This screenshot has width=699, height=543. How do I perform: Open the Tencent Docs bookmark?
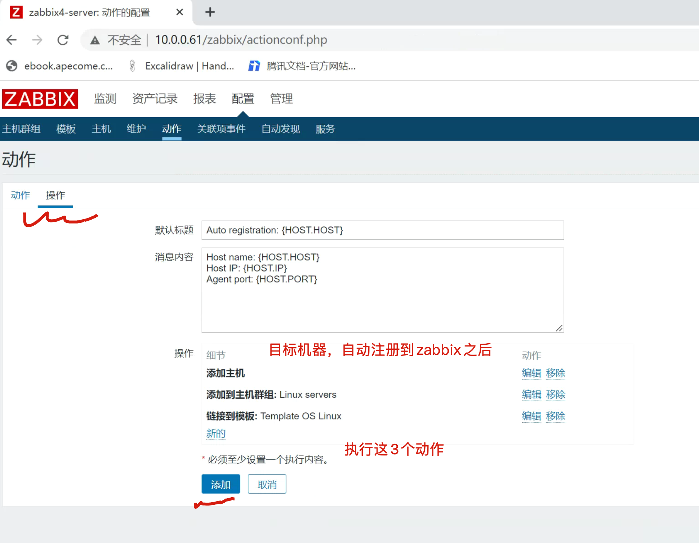(302, 66)
